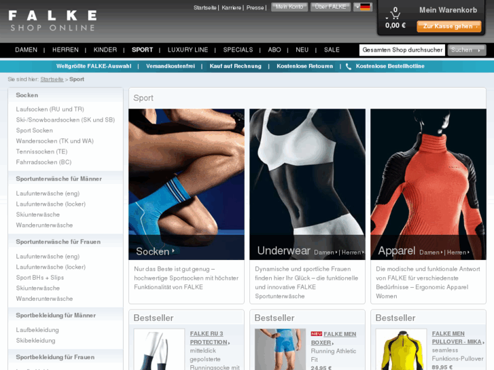Click Kauf auf Rechnung in blue bar
494x370 pixels.
[x=235, y=67]
